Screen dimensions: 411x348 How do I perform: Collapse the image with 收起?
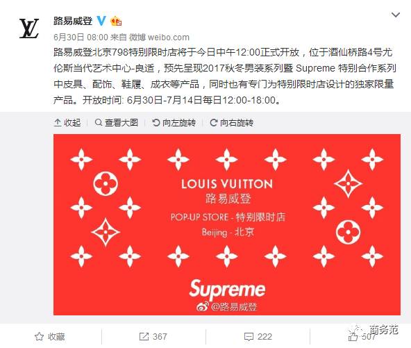point(67,122)
